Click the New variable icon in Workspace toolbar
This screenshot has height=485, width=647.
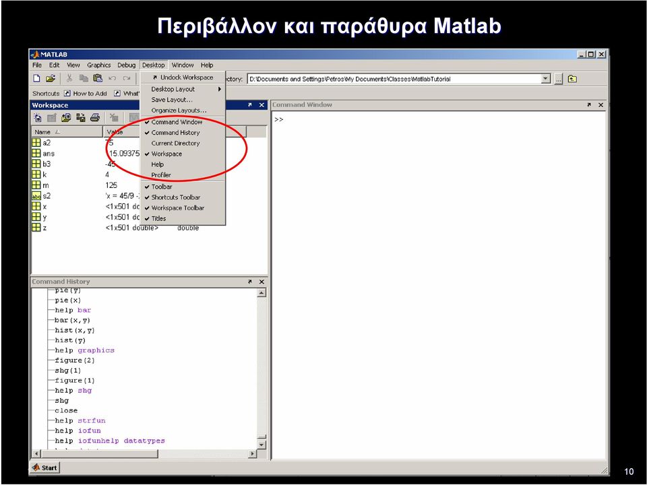[38, 118]
